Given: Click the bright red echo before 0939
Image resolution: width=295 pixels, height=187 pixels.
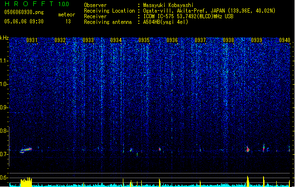Looking at the screenshot, I should pos(248,149).
